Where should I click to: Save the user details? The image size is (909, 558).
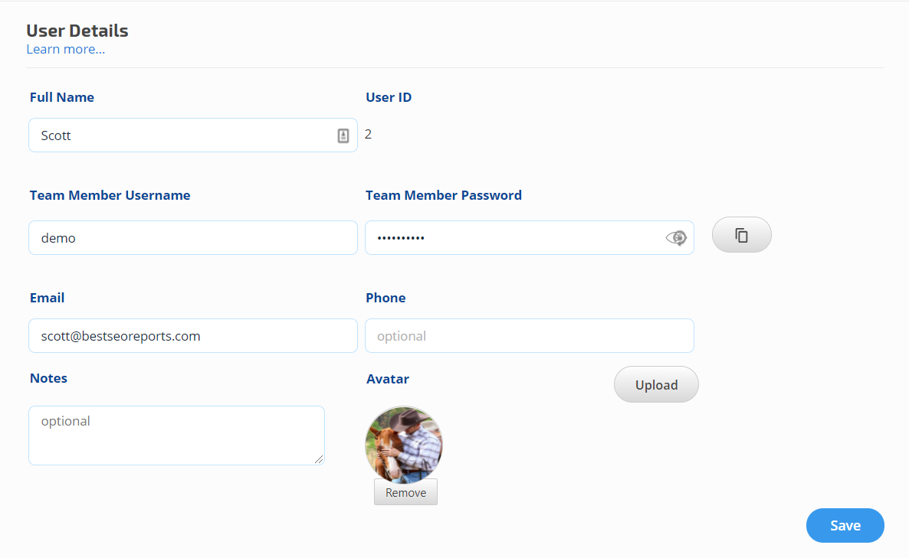pyautogui.click(x=845, y=526)
